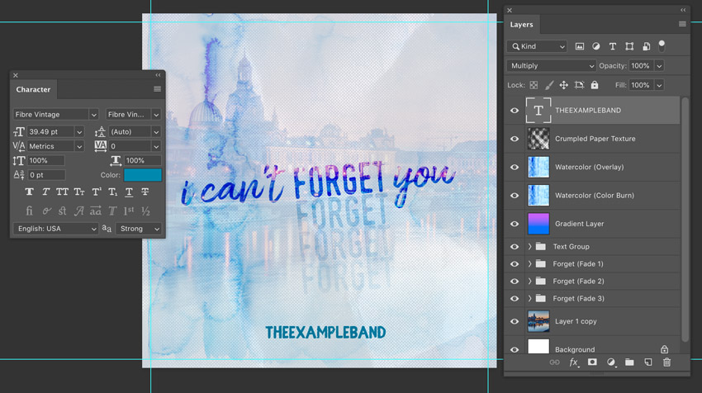The height and width of the screenshot is (393, 702).
Task: Apply Superscript style
Action: (97, 192)
